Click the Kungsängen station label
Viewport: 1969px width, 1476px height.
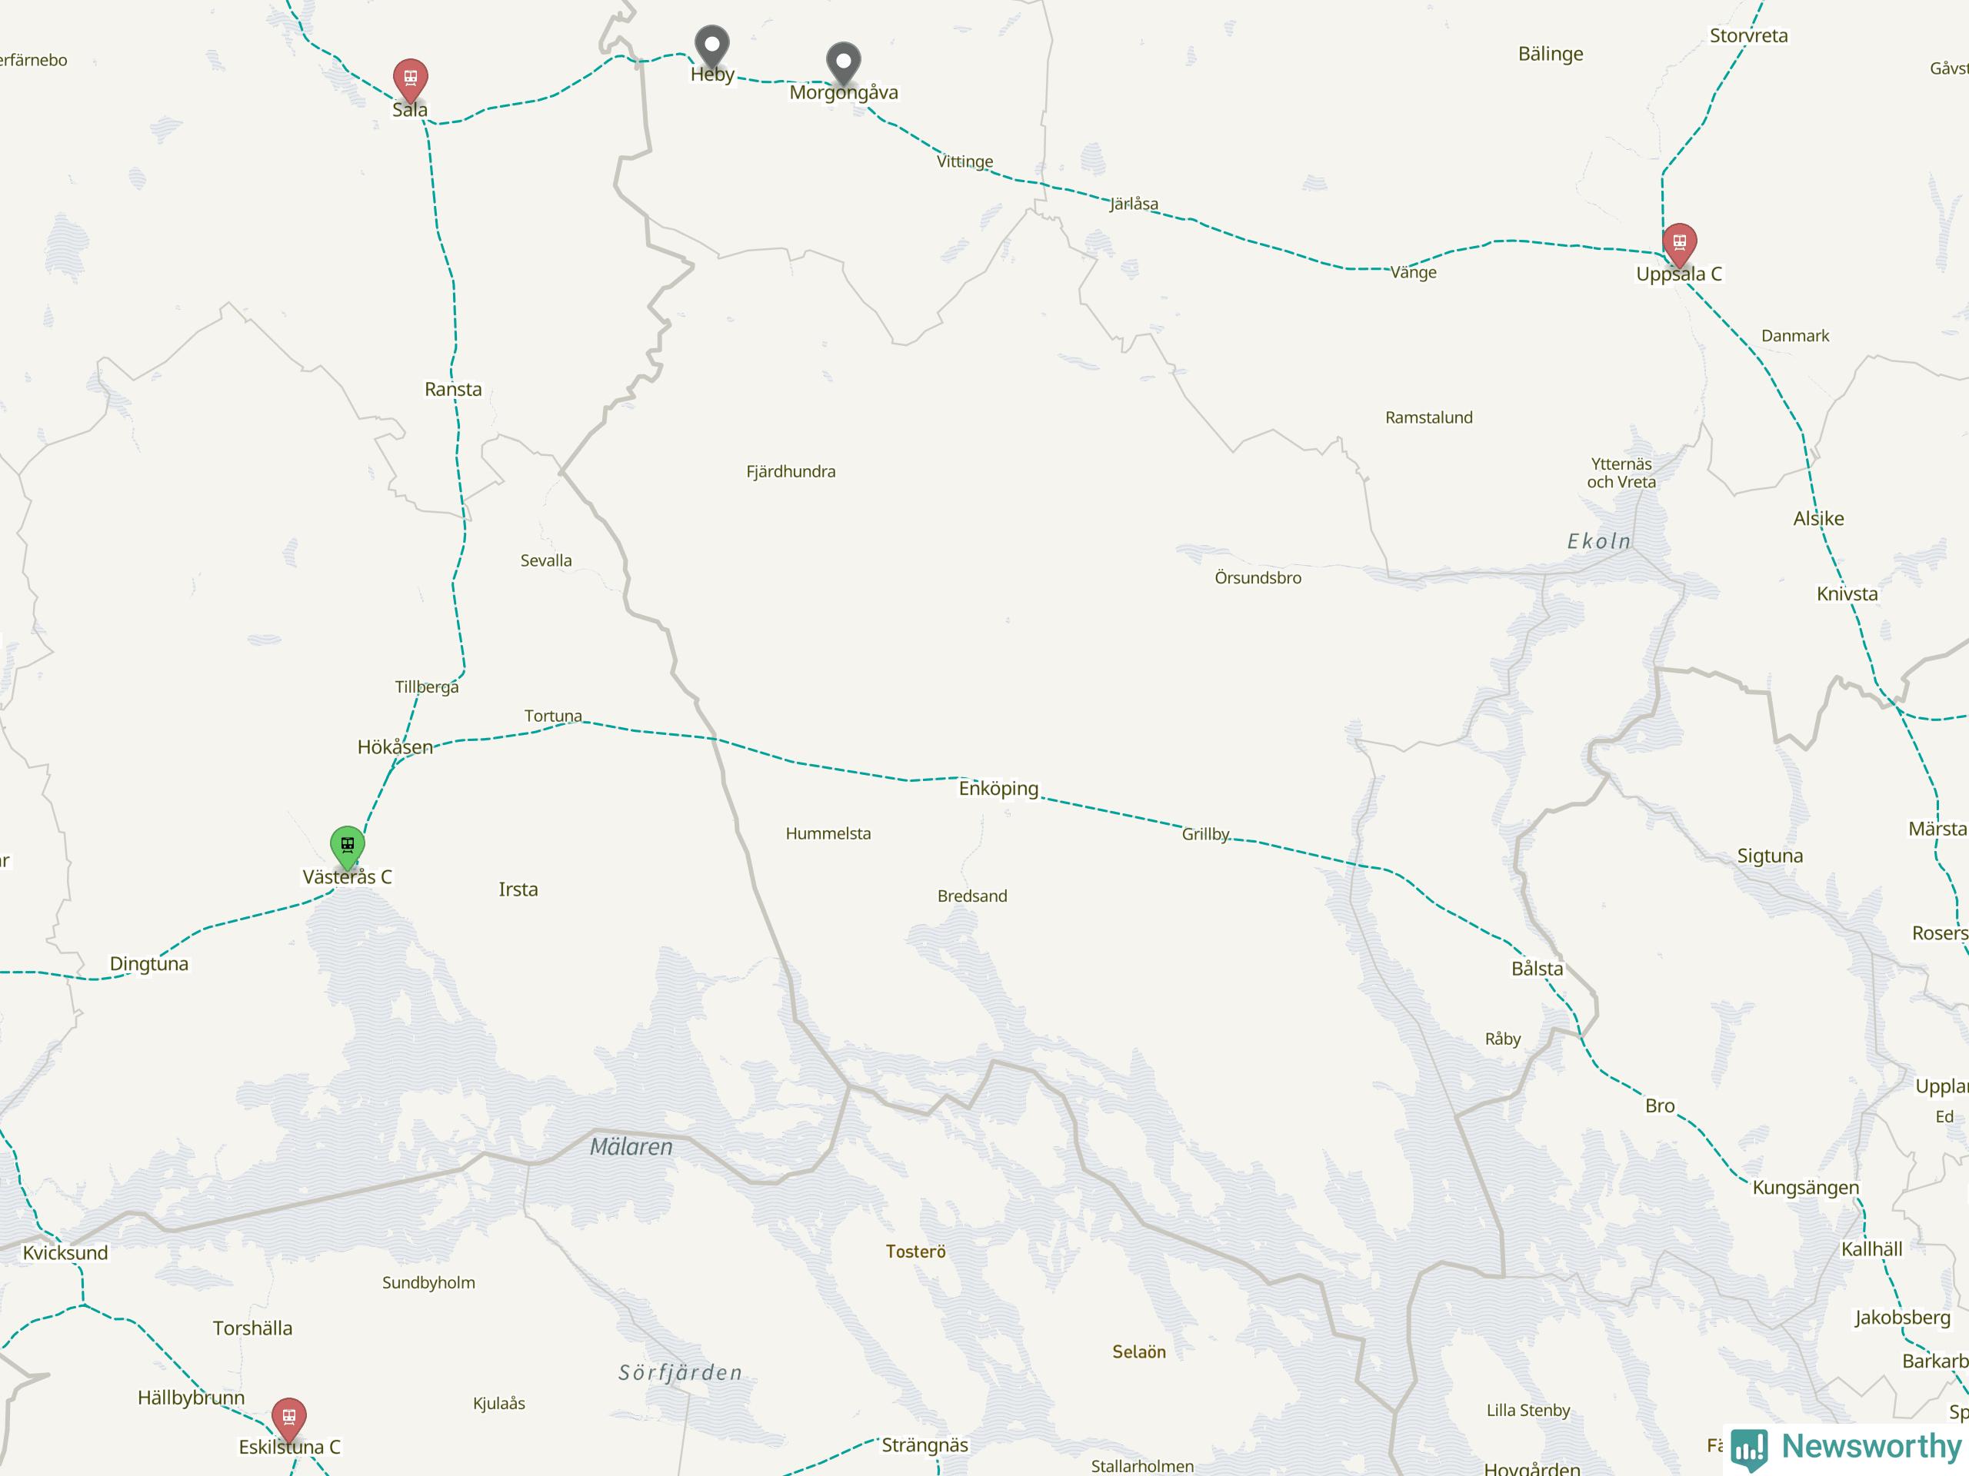(1805, 1188)
